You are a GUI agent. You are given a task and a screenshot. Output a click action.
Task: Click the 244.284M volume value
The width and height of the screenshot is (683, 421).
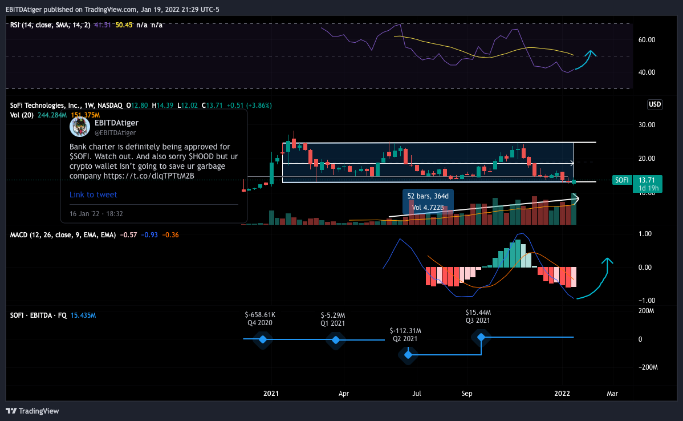(52, 115)
